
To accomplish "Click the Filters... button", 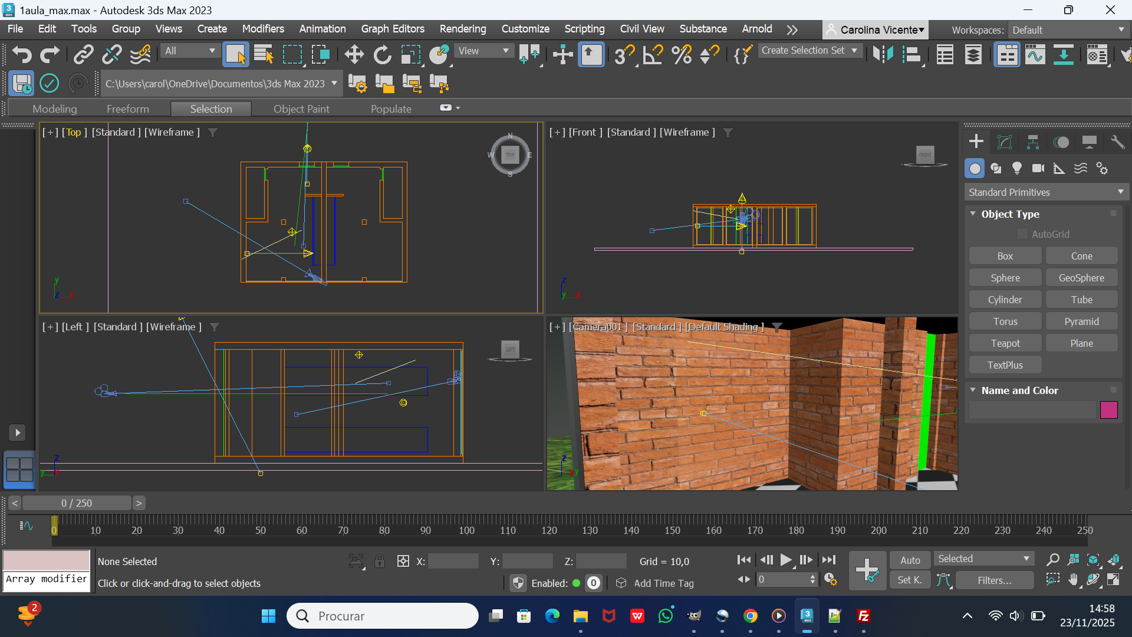I will [994, 580].
